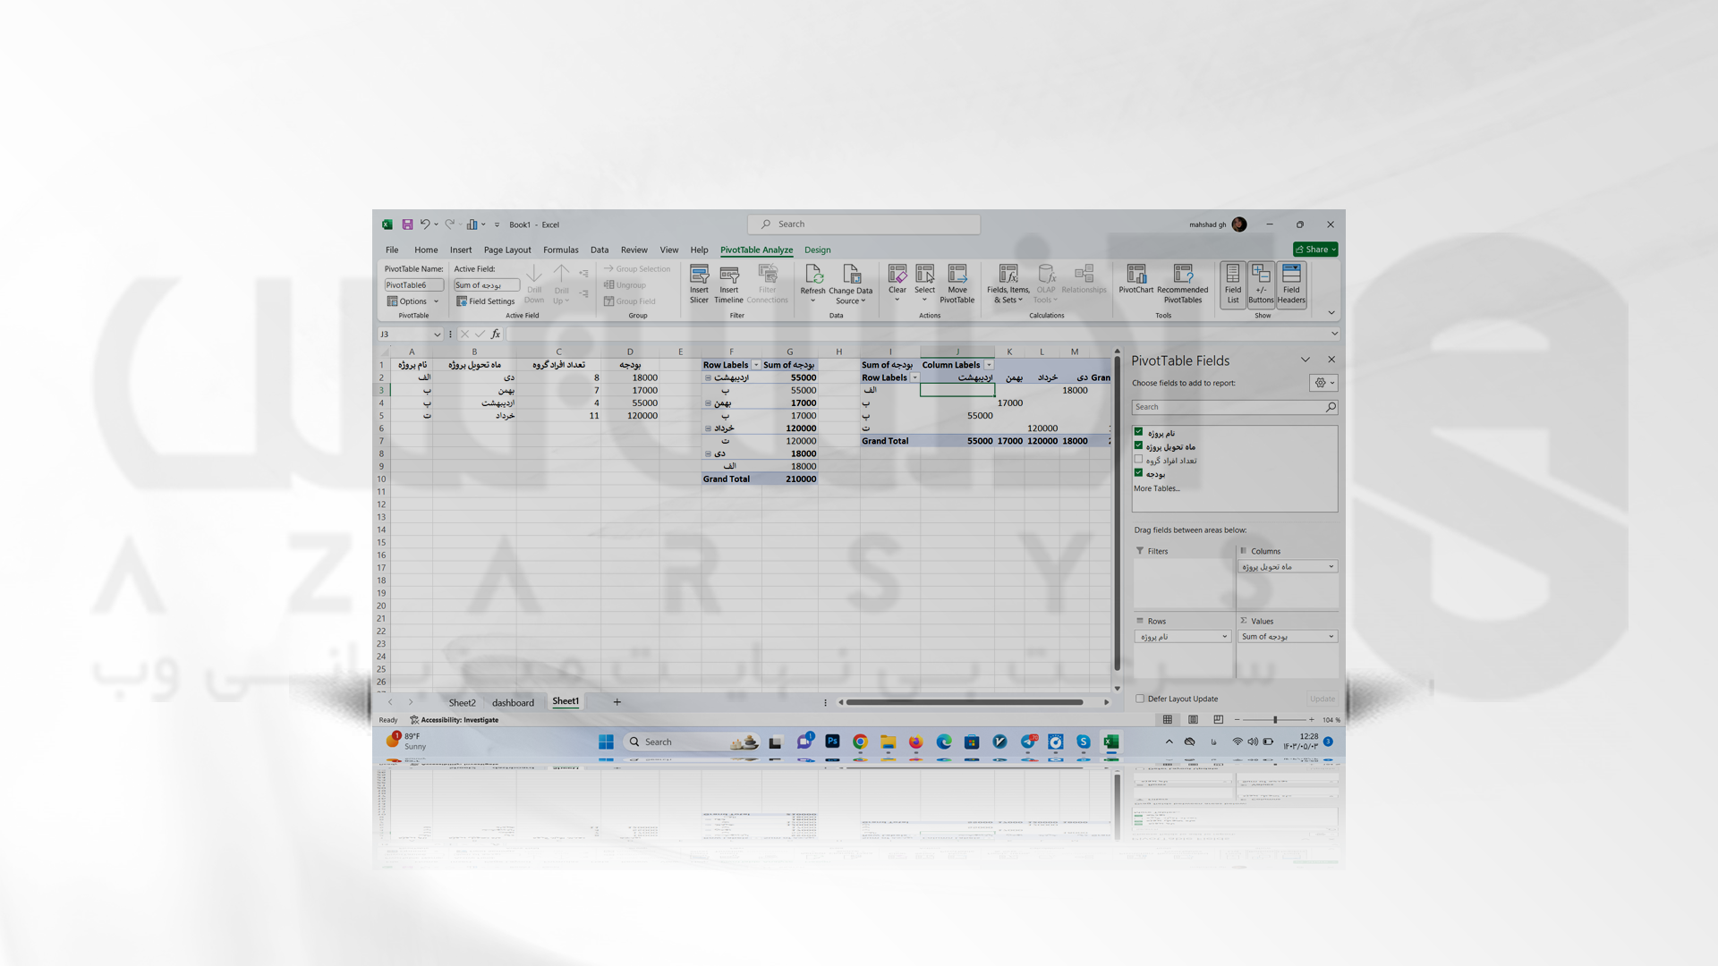
Task: Open PivotTable Fields tools gear
Action: 1323,383
